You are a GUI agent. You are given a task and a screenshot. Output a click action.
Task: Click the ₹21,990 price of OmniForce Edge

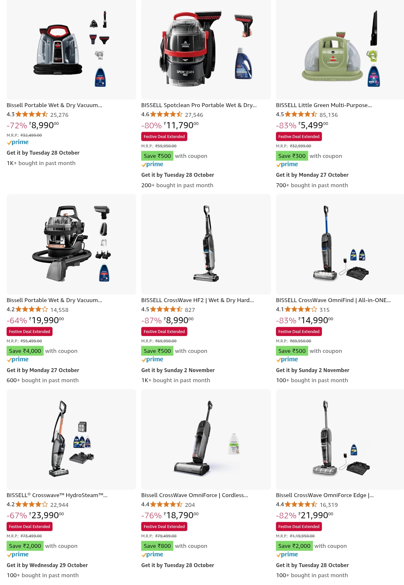316,515
